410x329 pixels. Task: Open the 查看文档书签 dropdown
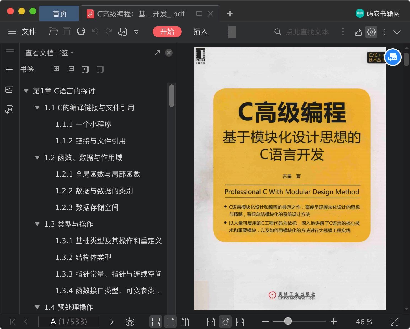tap(49, 53)
